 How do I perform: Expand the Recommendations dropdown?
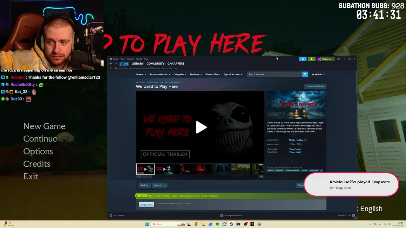160,74
